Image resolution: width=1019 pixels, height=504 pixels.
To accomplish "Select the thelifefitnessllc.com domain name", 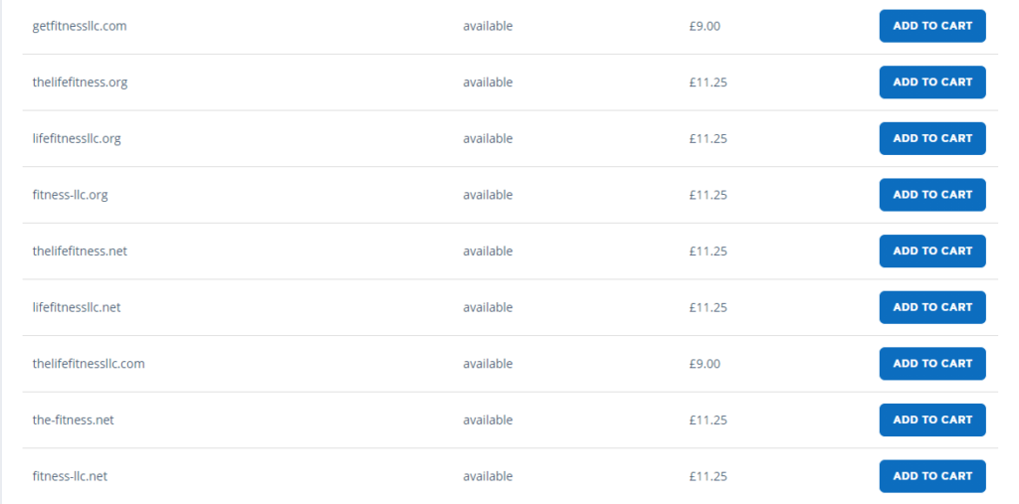I will click(89, 364).
